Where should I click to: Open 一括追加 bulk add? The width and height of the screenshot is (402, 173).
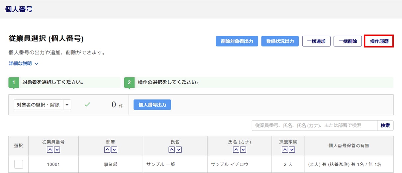coord(316,41)
